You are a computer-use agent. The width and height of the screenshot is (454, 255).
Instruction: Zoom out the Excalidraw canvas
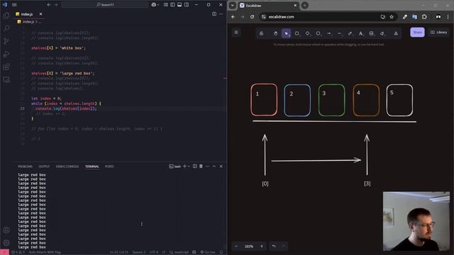tap(236, 246)
